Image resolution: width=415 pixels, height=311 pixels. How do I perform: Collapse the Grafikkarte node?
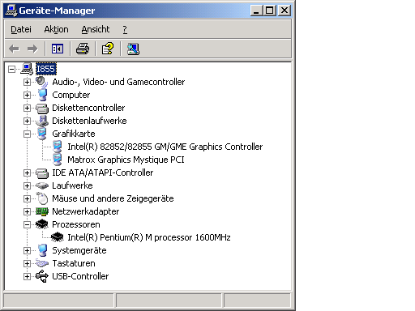[27, 134]
